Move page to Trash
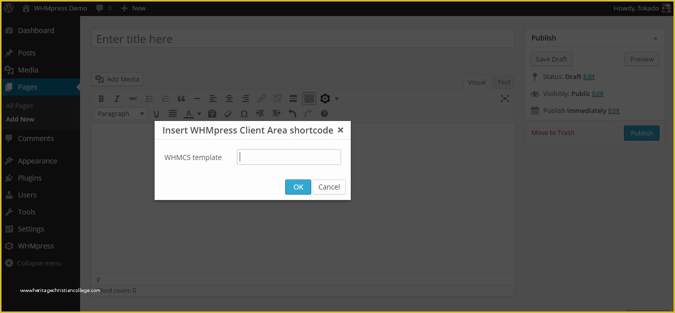Screen dimensions: 675x313 click(x=553, y=132)
